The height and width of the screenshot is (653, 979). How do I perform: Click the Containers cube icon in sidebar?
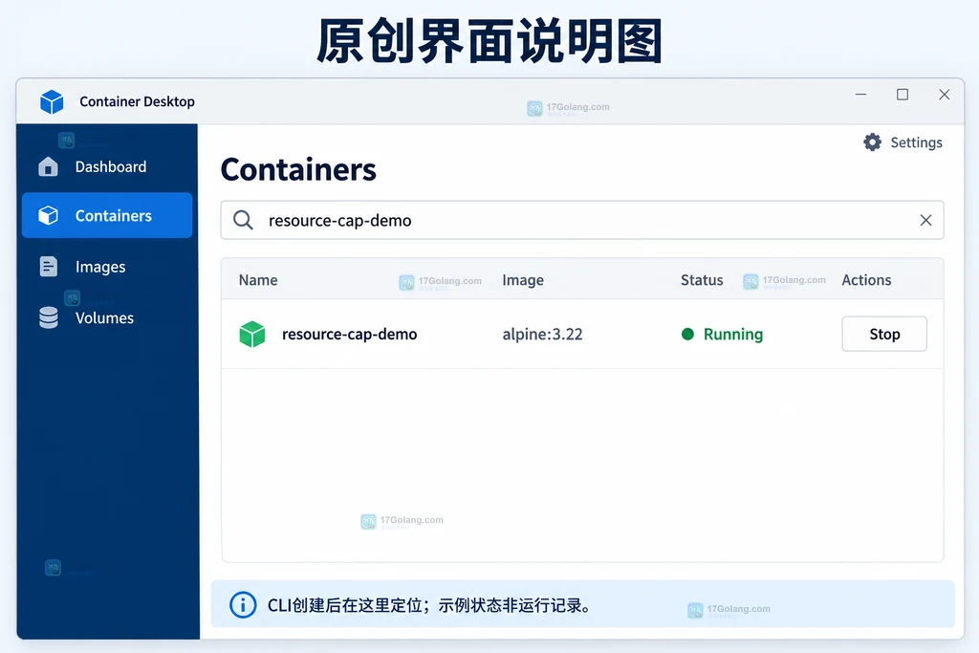[x=48, y=215]
